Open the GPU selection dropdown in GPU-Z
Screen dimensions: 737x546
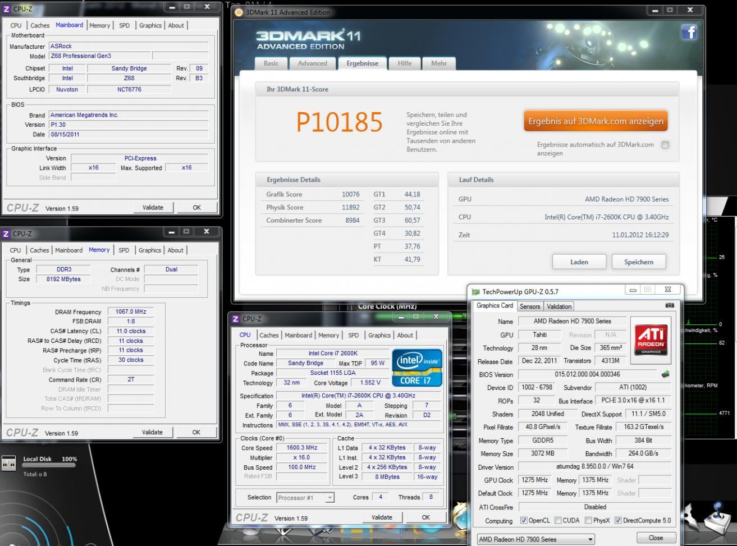click(535, 539)
